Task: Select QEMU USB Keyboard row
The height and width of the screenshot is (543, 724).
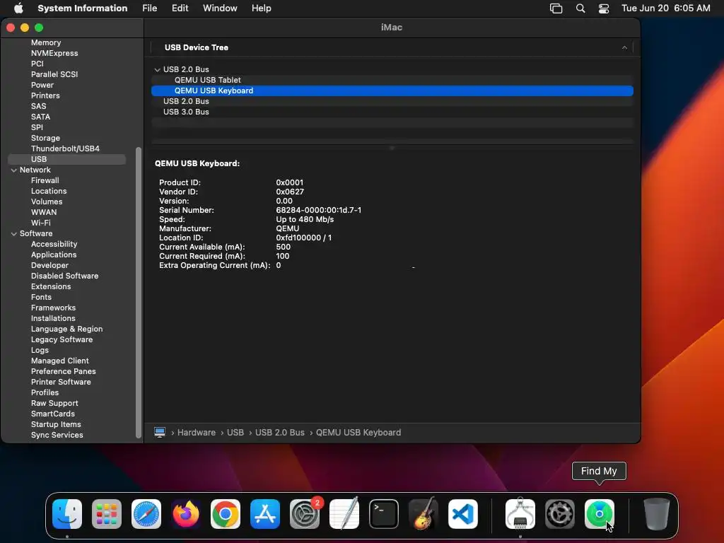Action: tap(392, 90)
